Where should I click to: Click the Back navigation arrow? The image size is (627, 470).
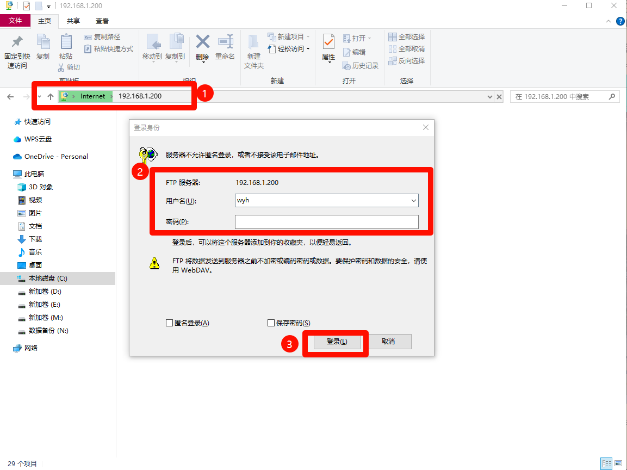(x=10, y=96)
